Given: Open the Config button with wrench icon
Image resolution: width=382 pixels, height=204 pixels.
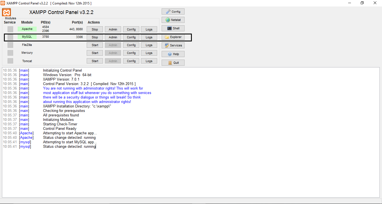Looking at the screenshot, I should (173, 12).
